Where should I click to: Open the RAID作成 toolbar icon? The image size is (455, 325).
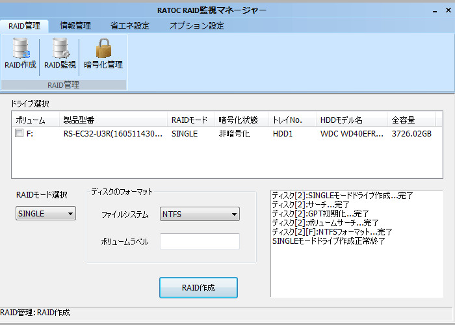(x=20, y=54)
